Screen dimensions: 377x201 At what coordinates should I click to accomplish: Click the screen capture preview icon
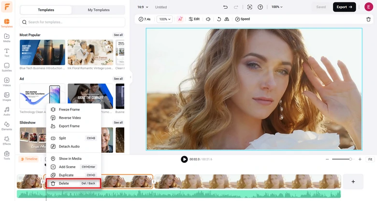pyautogui.click(x=249, y=7)
